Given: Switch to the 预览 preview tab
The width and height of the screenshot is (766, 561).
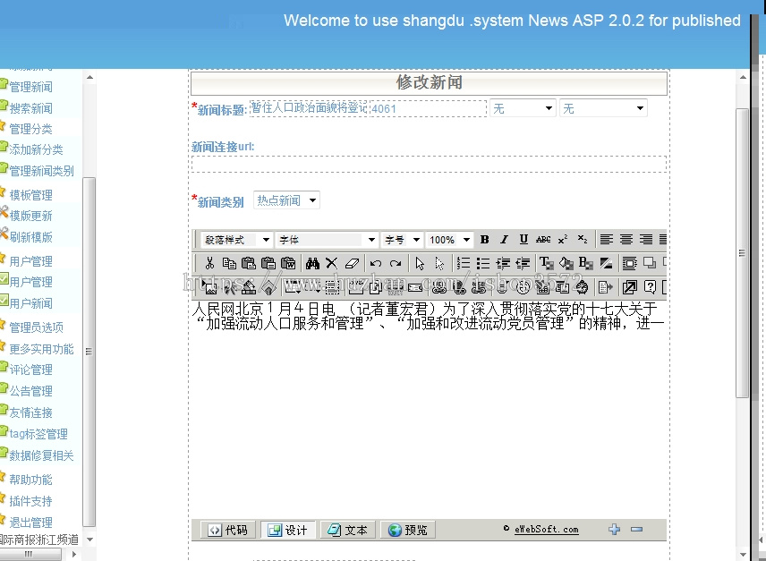Looking at the screenshot, I should point(408,529).
